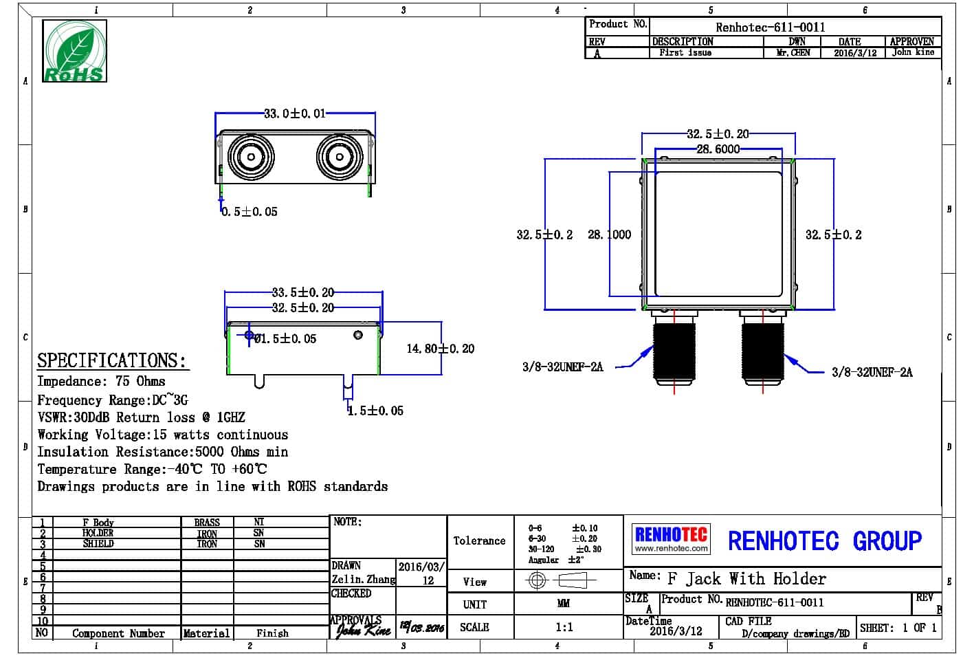Click the green RoHS leaf logo
This screenshot has width=974, height=656.
coord(74,51)
